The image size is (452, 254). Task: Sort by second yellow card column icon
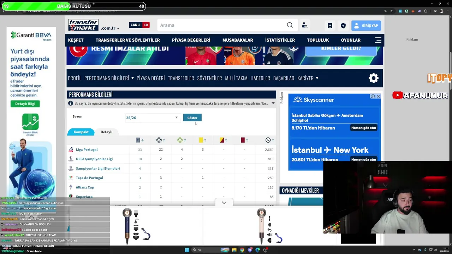pyautogui.click(x=222, y=140)
